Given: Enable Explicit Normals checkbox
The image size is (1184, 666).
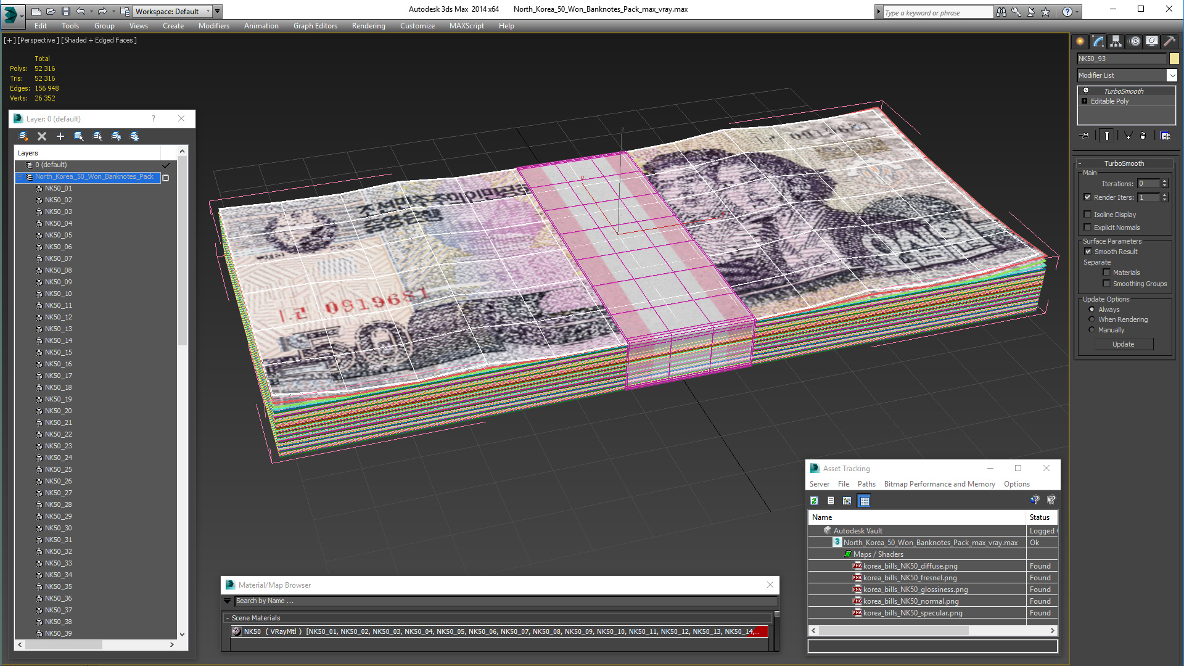Looking at the screenshot, I should [x=1088, y=228].
